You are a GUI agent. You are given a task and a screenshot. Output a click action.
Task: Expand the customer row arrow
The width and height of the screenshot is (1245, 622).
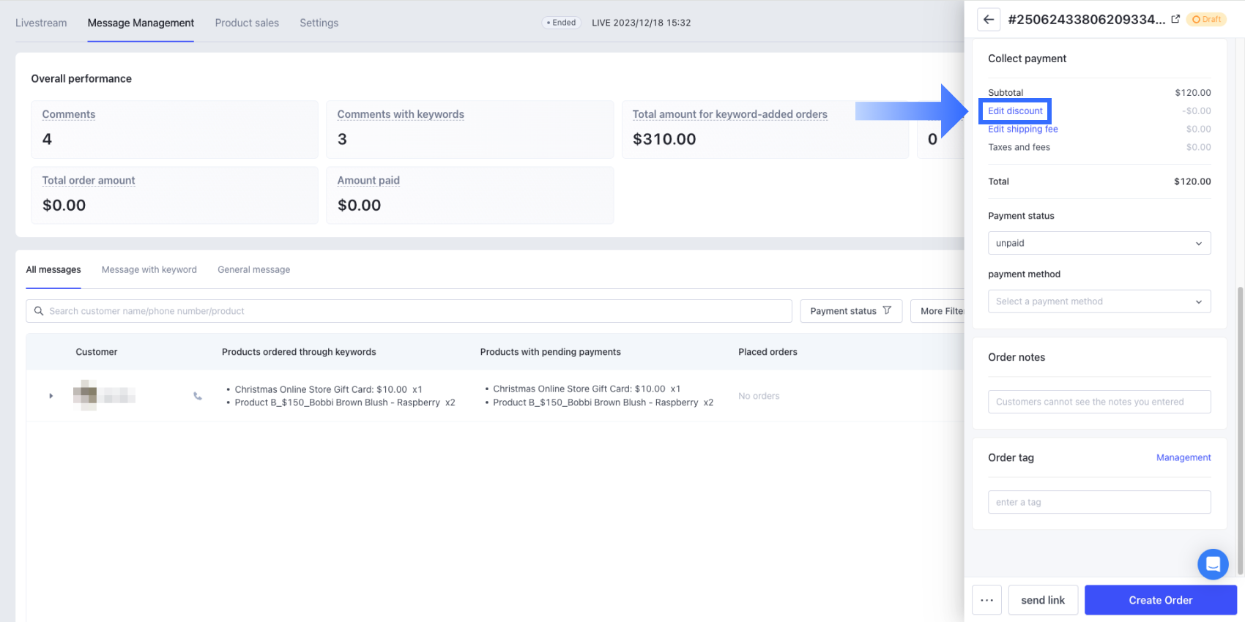(x=51, y=396)
